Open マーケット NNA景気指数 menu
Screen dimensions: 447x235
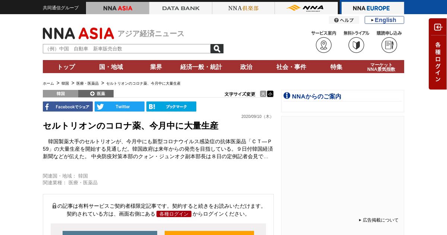[x=381, y=67]
